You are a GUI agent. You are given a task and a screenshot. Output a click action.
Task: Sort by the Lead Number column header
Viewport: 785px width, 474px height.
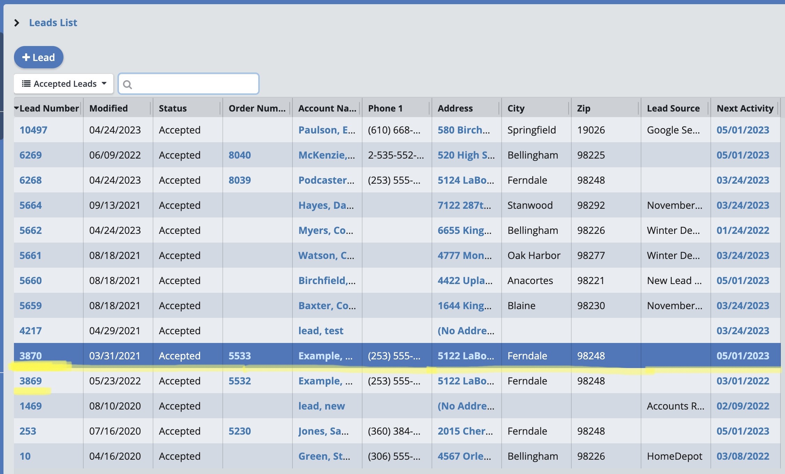coord(49,108)
